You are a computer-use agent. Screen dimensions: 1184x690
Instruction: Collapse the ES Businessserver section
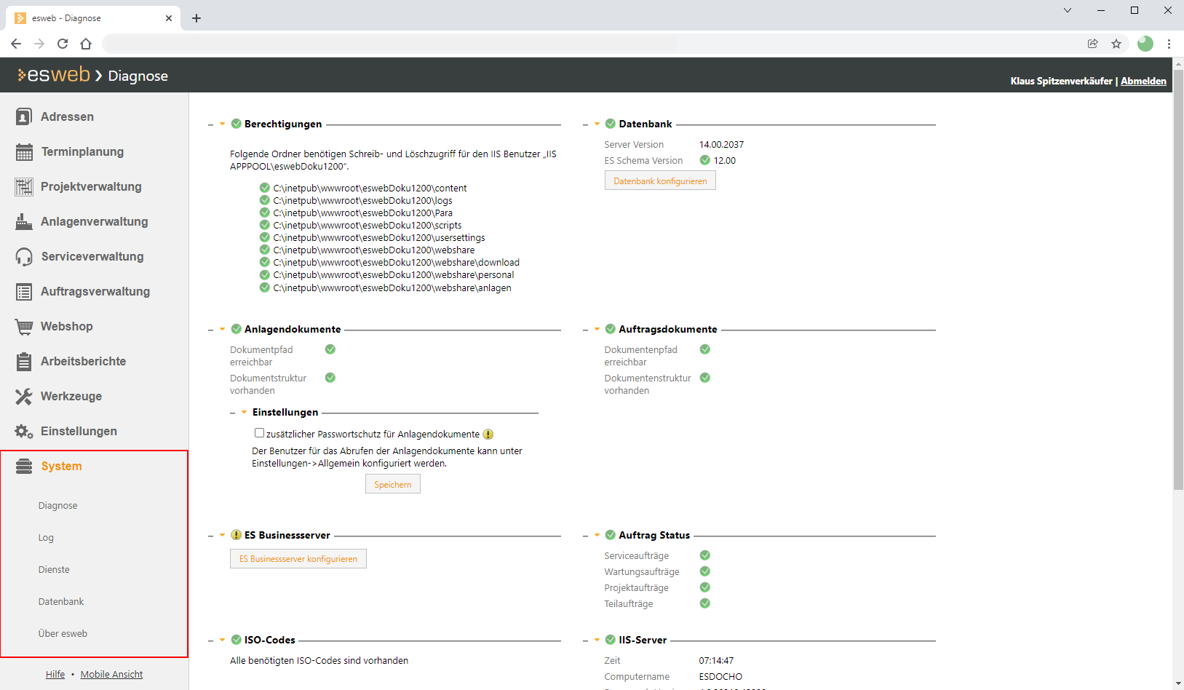tap(223, 536)
